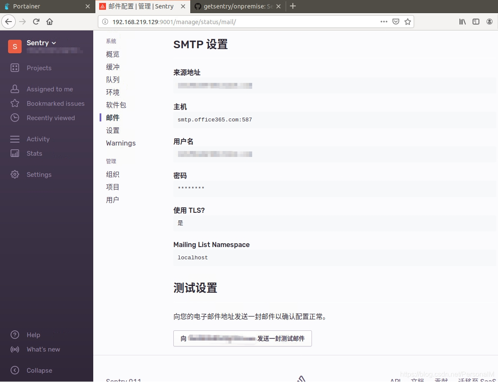The height and width of the screenshot is (382, 498).
Task: Click the browser Forward arrow button
Action: 22,22
